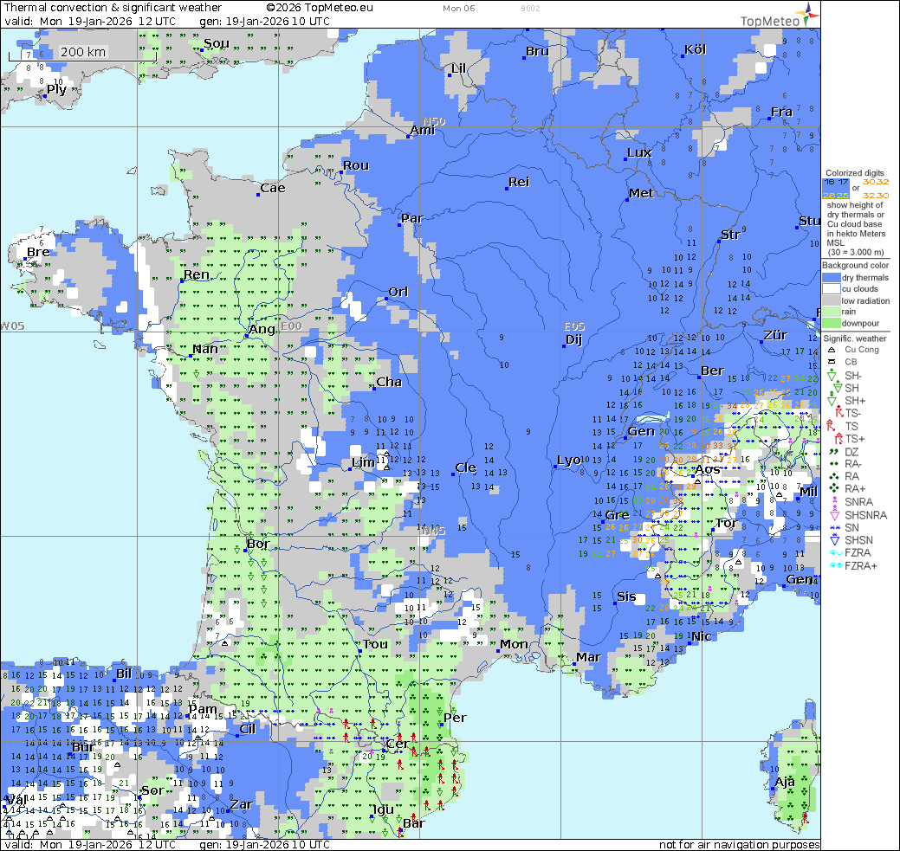
Task: Click the DZ drizzle legend symbol
Action: pyautogui.click(x=831, y=452)
